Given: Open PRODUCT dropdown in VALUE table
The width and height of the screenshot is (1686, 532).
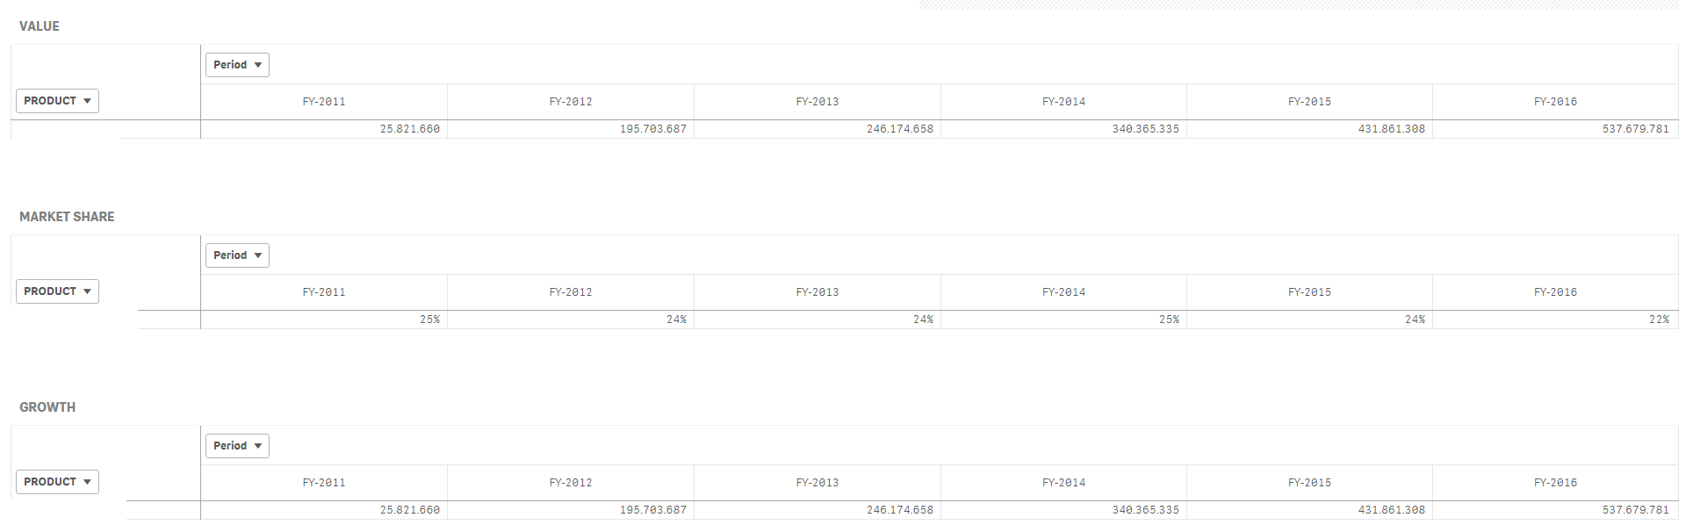Looking at the screenshot, I should coord(57,101).
